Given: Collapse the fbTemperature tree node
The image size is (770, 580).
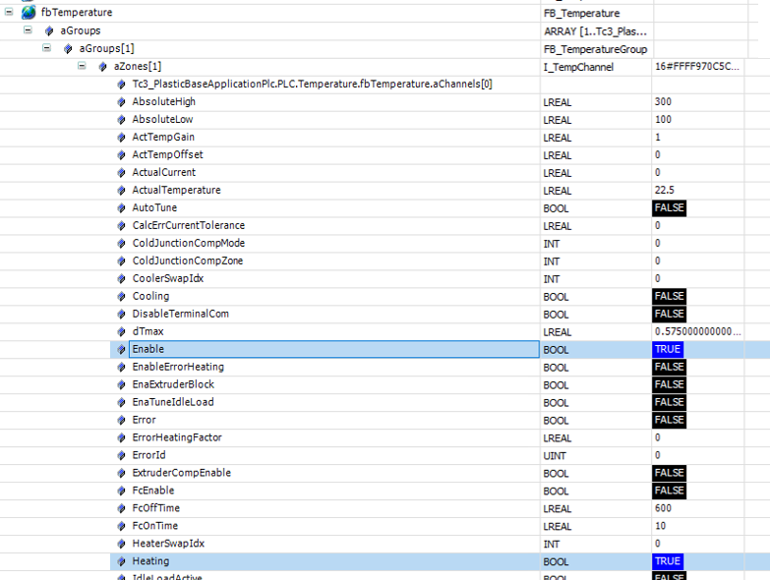Looking at the screenshot, I should [x=9, y=12].
